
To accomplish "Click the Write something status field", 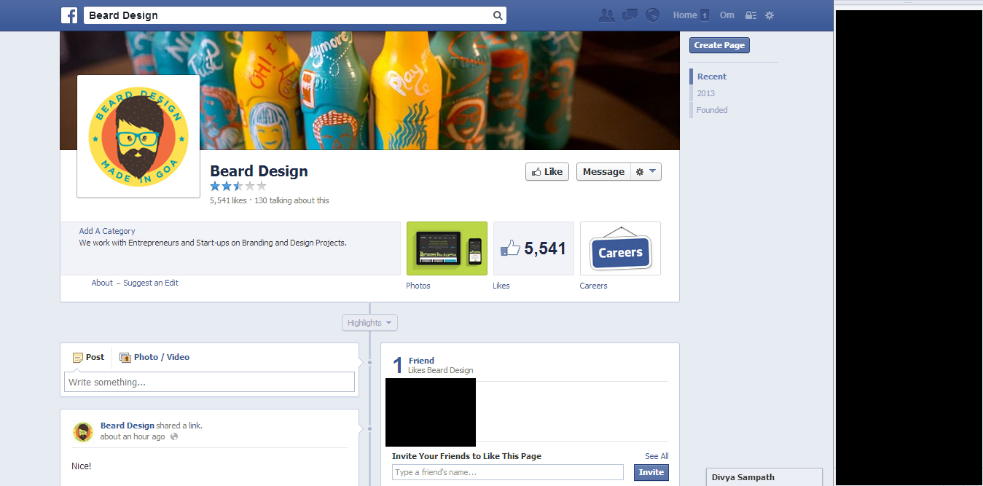I will point(209,381).
